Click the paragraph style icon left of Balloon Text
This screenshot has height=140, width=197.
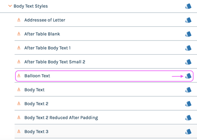pos(19,76)
